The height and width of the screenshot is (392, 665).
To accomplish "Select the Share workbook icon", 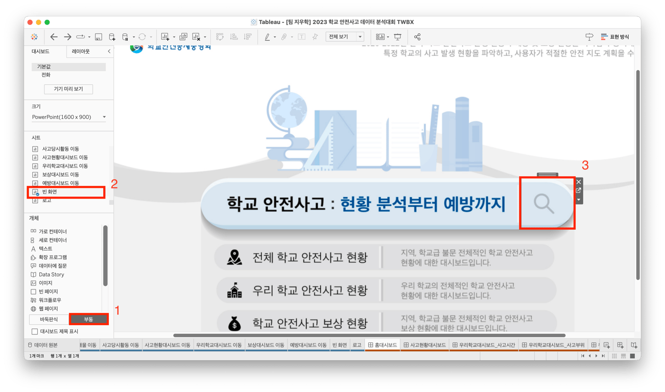I will 417,36.
